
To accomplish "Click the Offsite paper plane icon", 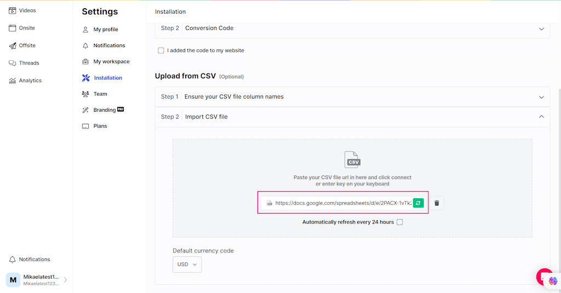I will pyautogui.click(x=13, y=45).
